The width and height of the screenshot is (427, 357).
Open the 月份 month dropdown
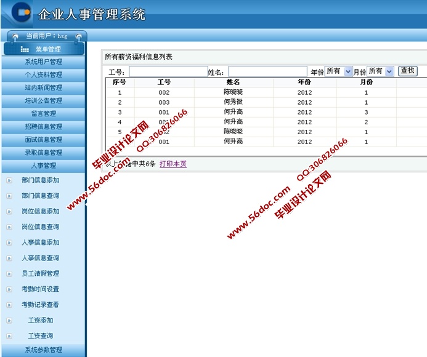[380, 71]
